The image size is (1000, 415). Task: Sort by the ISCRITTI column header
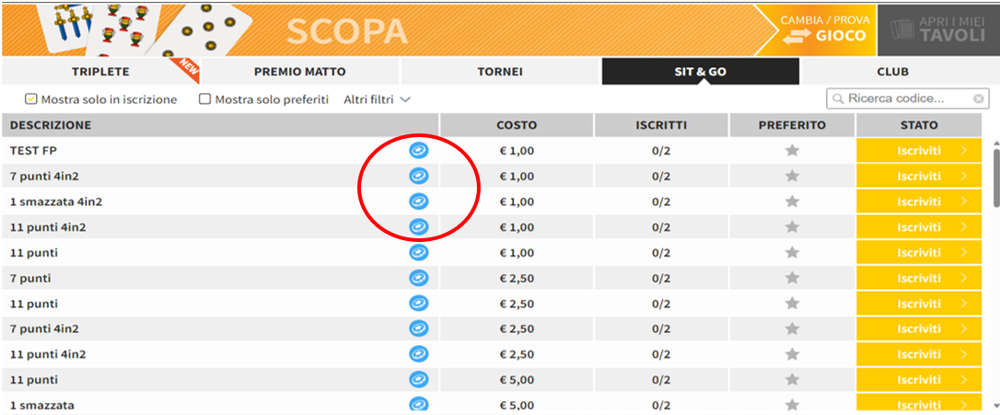[x=661, y=125]
